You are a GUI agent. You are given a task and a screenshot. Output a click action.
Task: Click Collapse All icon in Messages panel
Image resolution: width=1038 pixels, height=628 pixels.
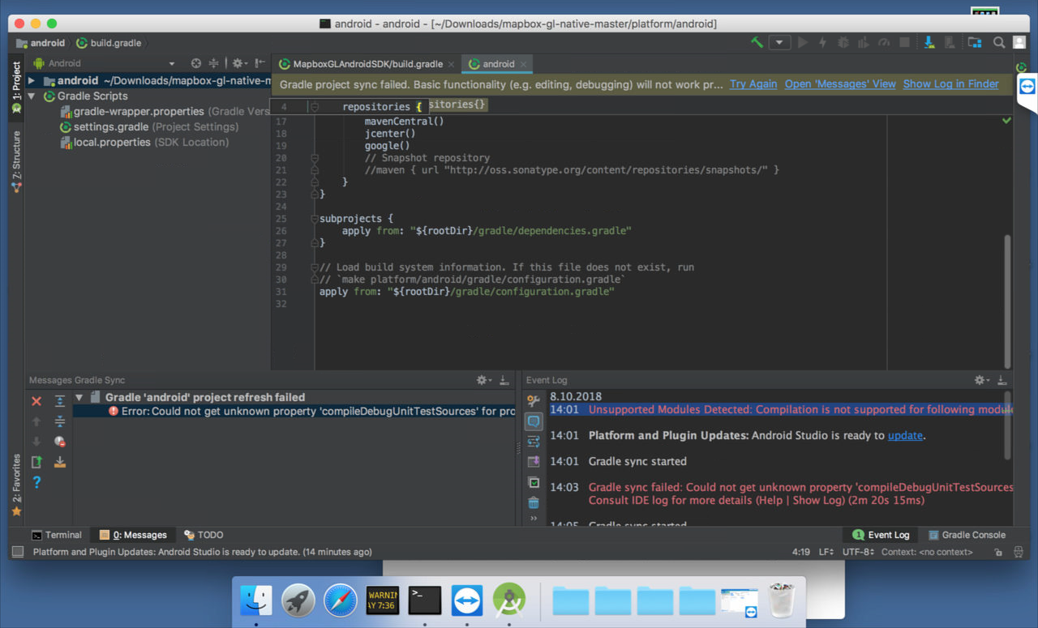click(60, 421)
